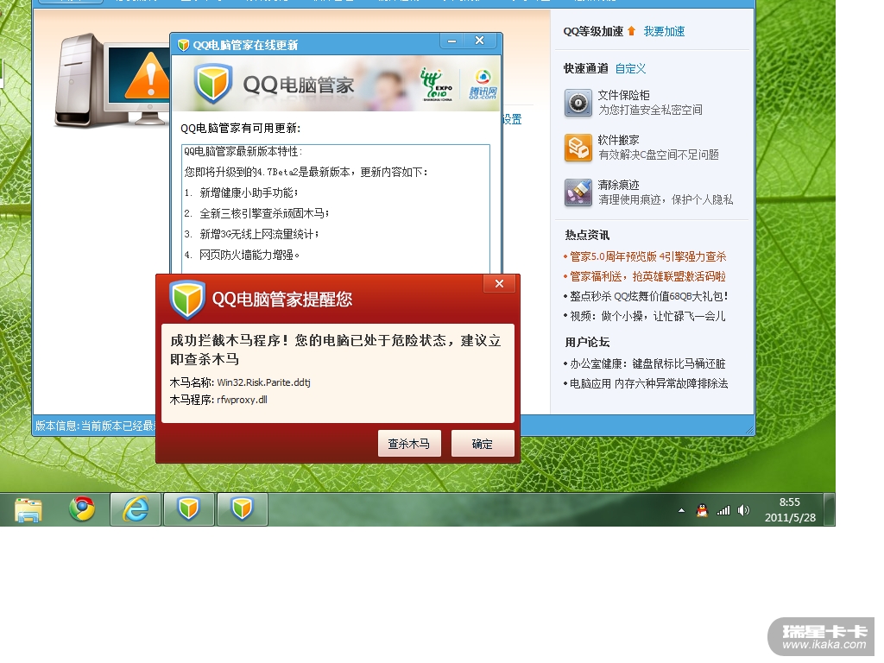
Task: Click the 清除痕迹 title text
Action: pyautogui.click(x=618, y=185)
